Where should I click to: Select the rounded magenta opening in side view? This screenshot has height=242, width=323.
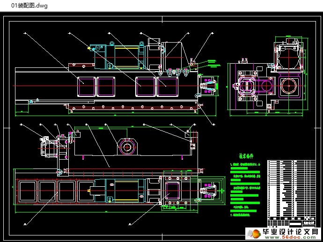247,88
